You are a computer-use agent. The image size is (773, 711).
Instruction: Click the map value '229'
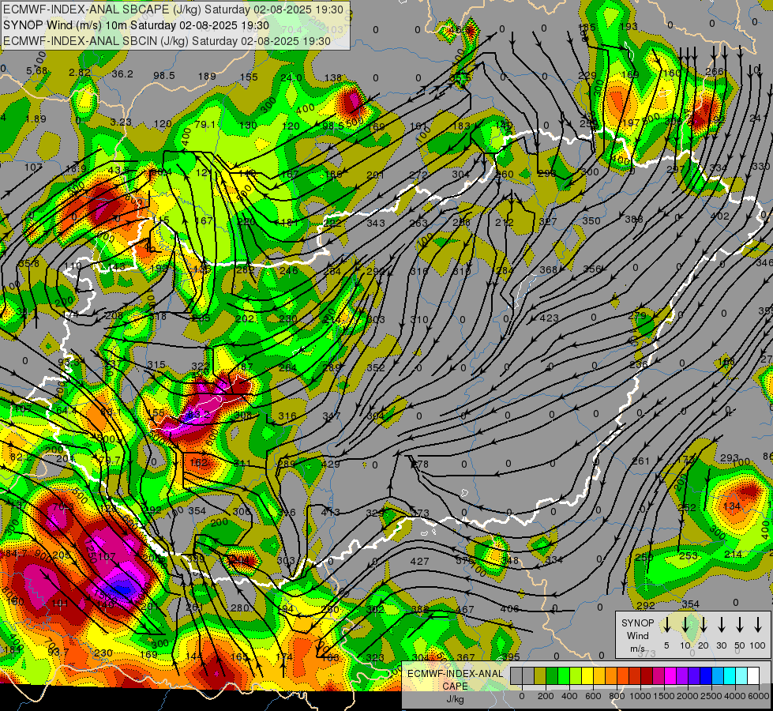click(587, 76)
